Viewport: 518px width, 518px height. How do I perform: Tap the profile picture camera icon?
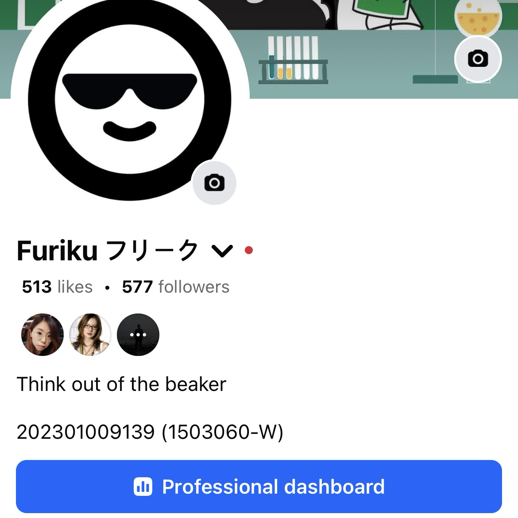(214, 183)
